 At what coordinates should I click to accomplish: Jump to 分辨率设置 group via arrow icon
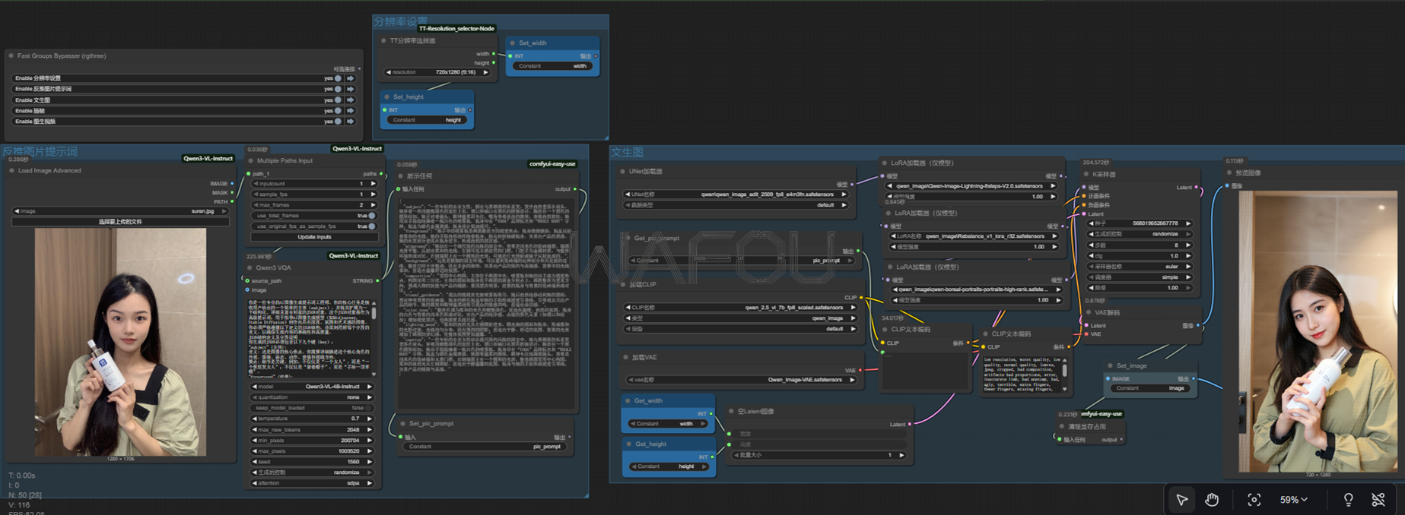pyautogui.click(x=351, y=78)
